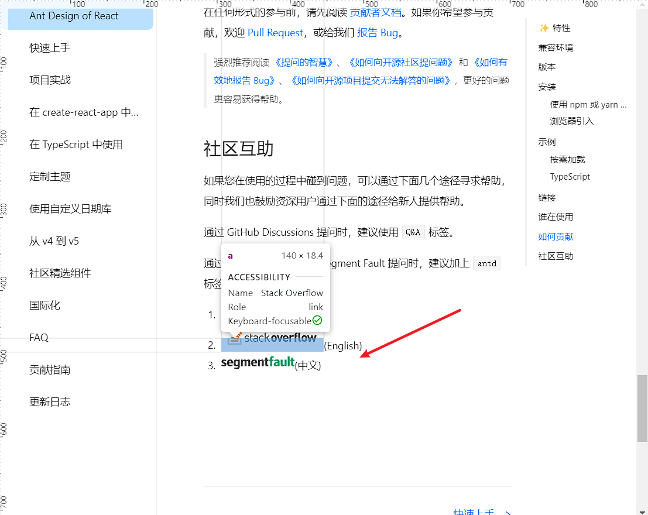Screen dimensions: 648x515
Task: Follow the 贡献者文档 link
Action: pyautogui.click(x=375, y=13)
